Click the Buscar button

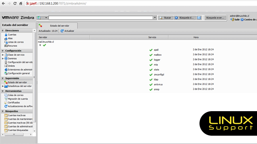click(165, 18)
